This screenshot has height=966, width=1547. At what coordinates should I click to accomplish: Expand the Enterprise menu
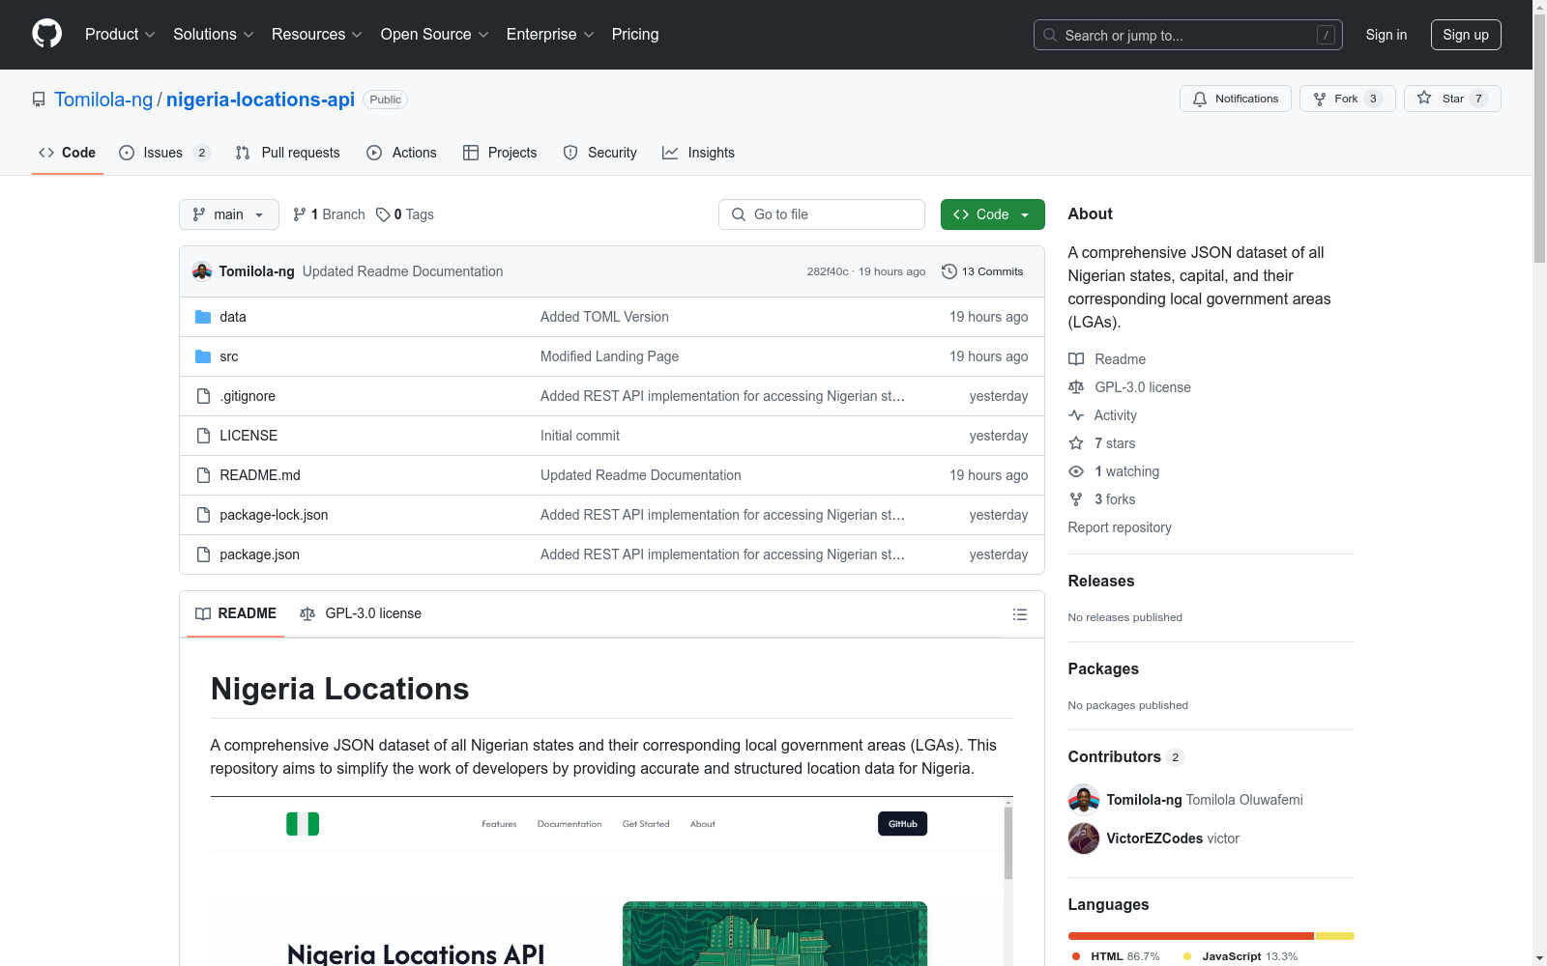click(x=550, y=35)
